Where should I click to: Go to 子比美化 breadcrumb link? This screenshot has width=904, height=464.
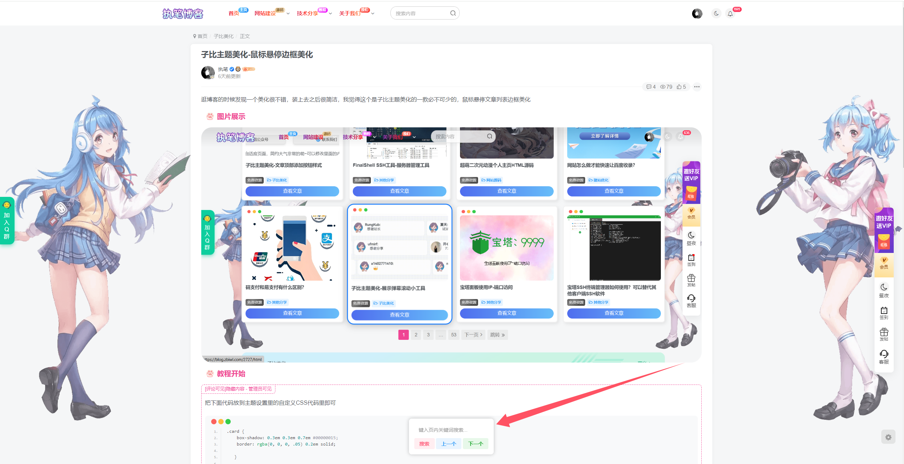point(224,36)
